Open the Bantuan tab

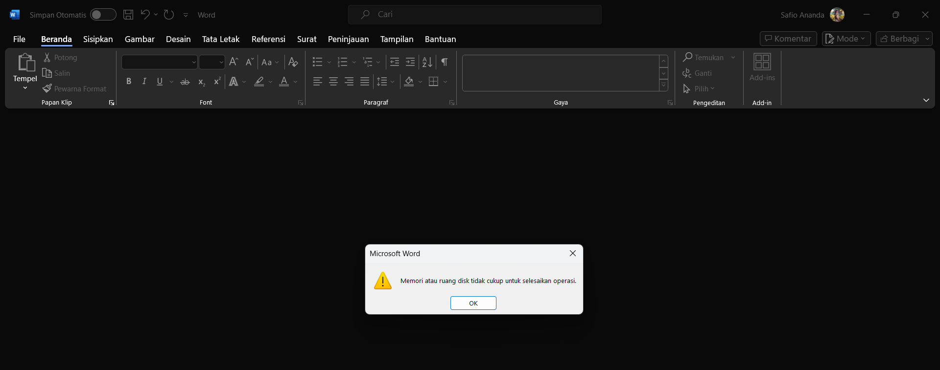(440, 39)
